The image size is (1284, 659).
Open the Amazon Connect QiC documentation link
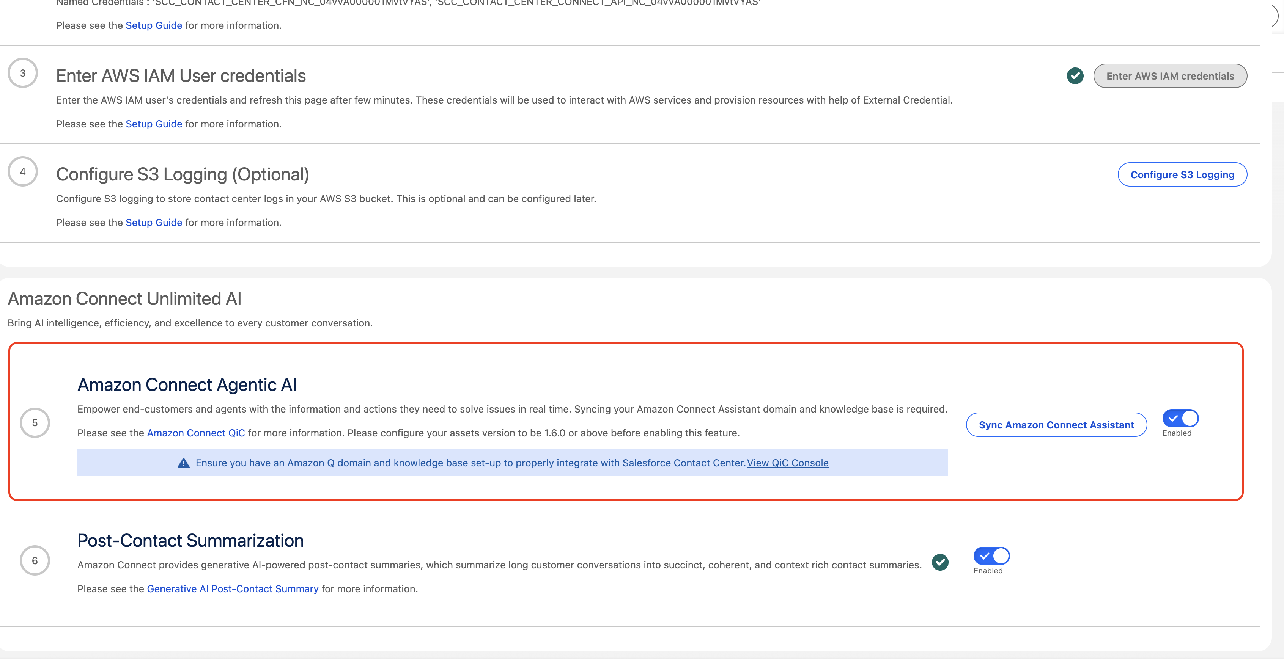tap(195, 433)
